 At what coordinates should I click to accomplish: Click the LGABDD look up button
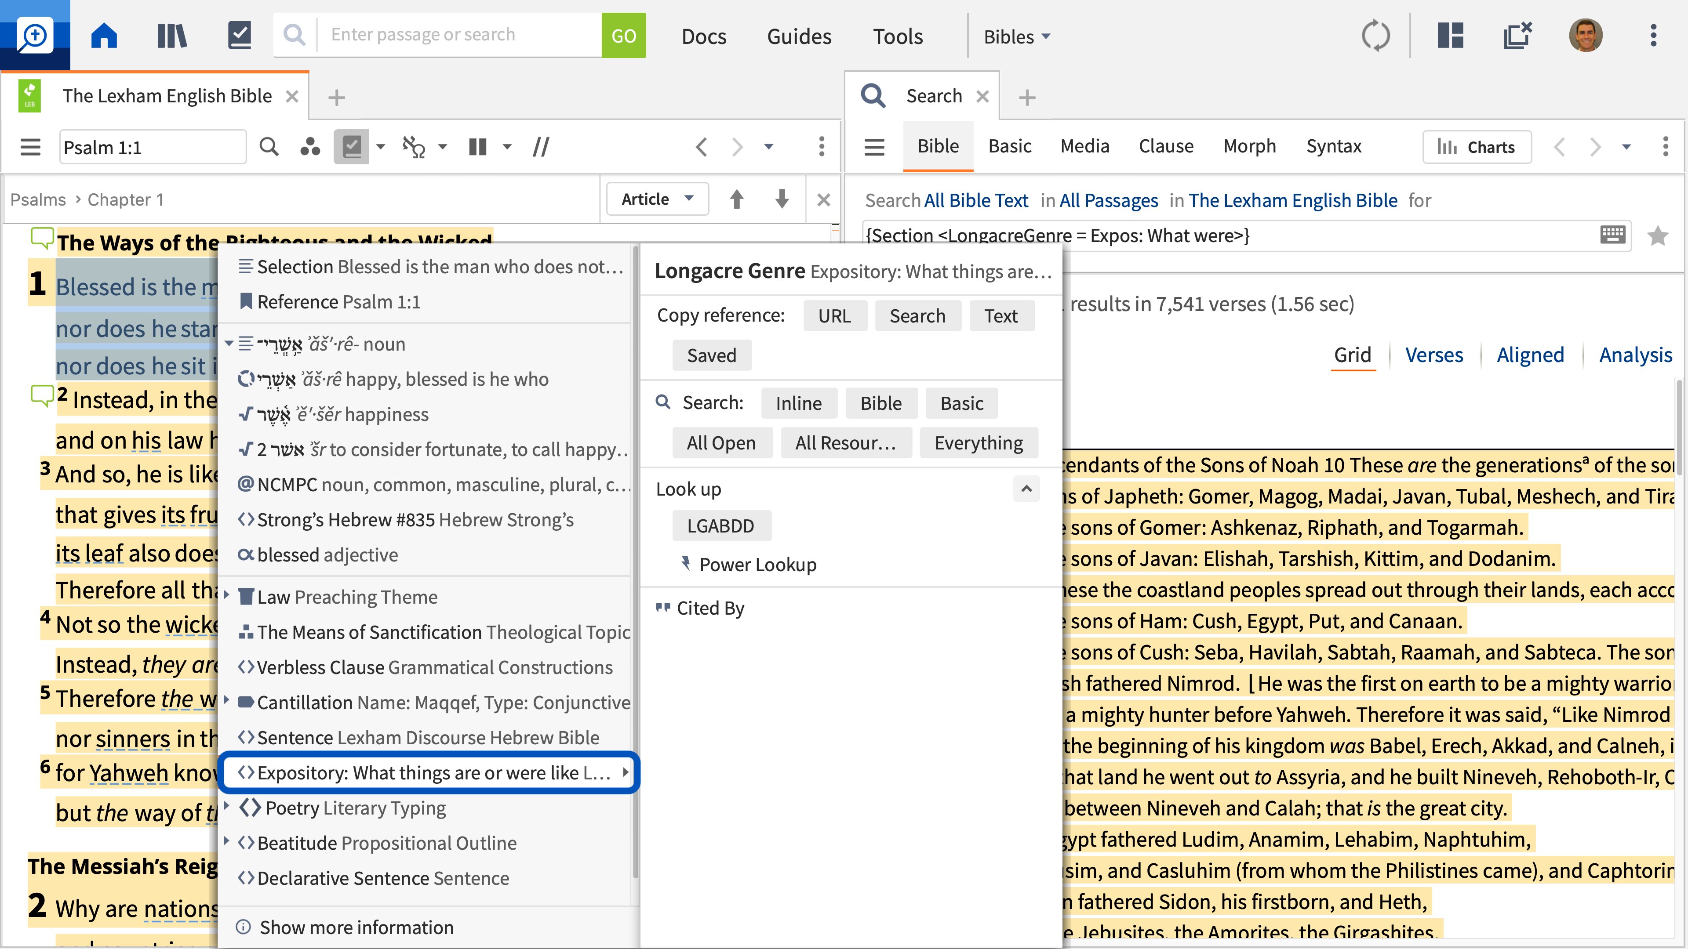click(721, 525)
